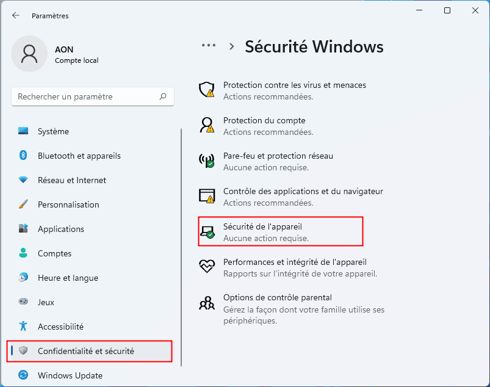Click the account protection person icon

[x=207, y=126]
